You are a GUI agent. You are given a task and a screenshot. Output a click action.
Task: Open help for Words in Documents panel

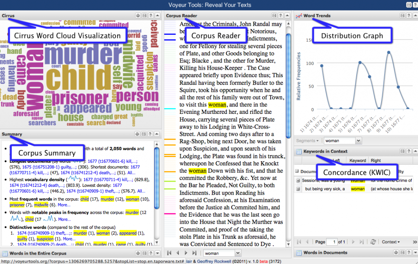[x=409, y=253]
